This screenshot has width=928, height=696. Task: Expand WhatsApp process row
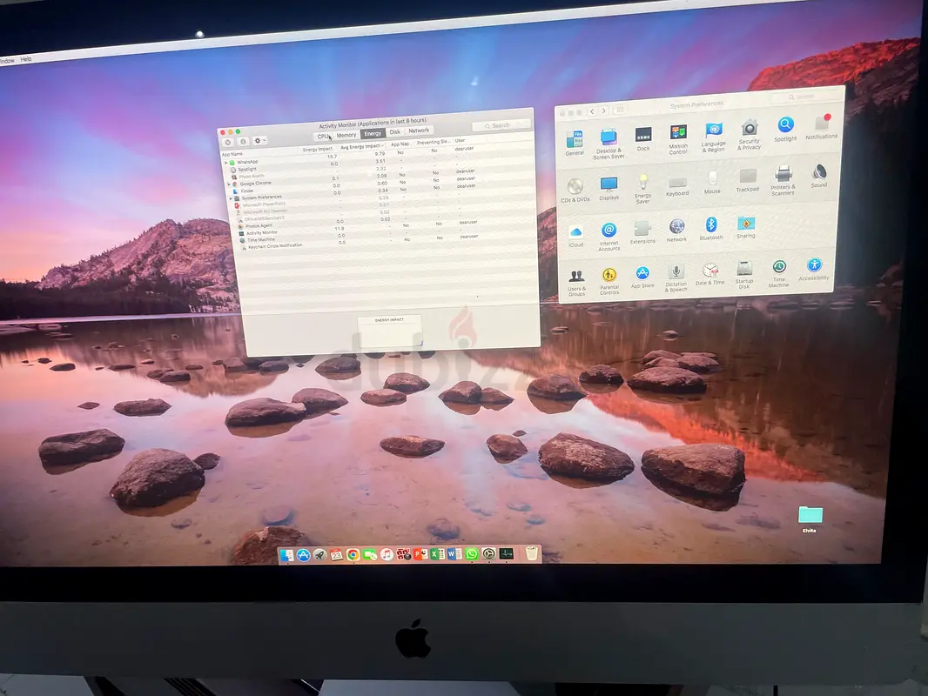225,162
